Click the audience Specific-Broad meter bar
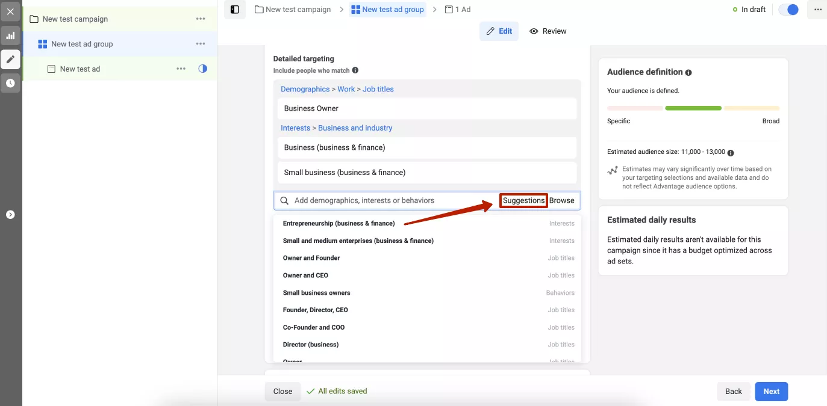Screen dimensions: 827x406 [693, 108]
